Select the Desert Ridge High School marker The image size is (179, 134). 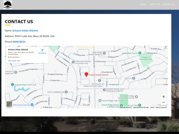coord(100,101)
